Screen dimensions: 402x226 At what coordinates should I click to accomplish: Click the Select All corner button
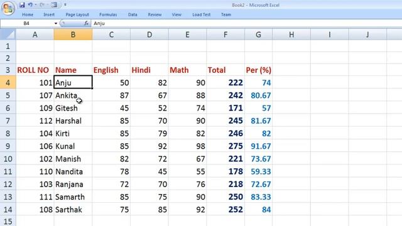(8, 35)
